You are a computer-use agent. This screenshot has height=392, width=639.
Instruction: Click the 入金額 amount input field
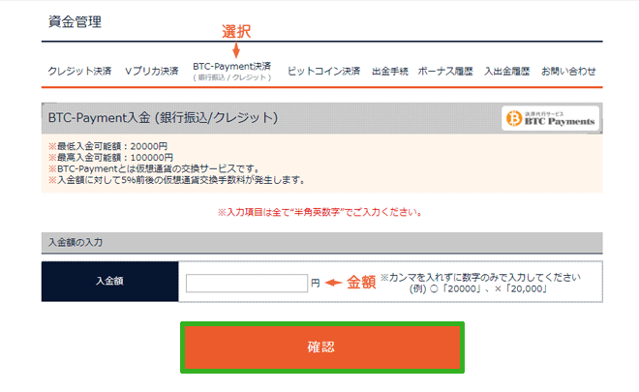(x=247, y=284)
